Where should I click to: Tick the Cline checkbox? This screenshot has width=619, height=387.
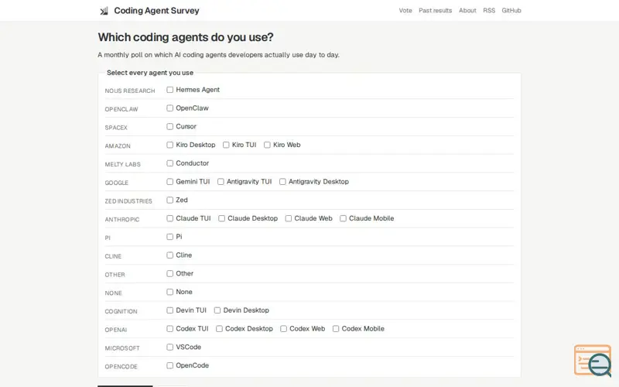(x=169, y=255)
